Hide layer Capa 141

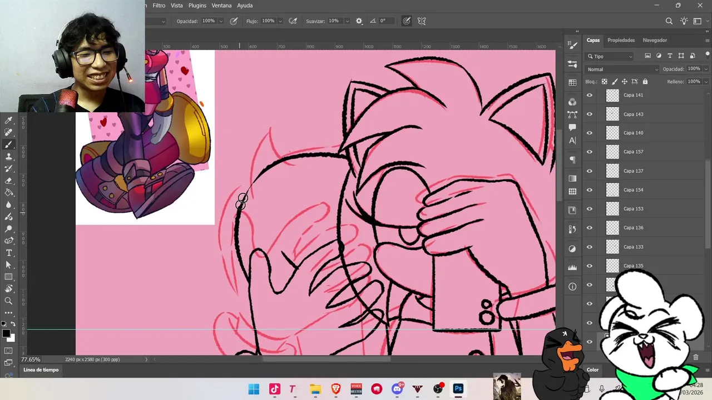coord(590,95)
